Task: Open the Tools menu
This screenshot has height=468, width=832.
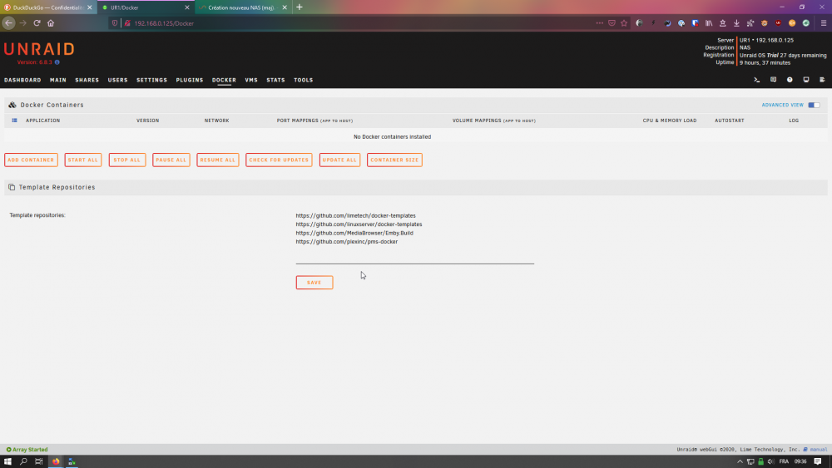Action: coord(304,80)
